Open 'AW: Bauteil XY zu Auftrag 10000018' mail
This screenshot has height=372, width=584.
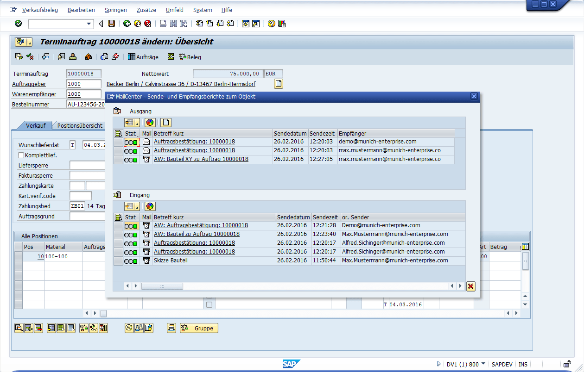[x=201, y=159]
